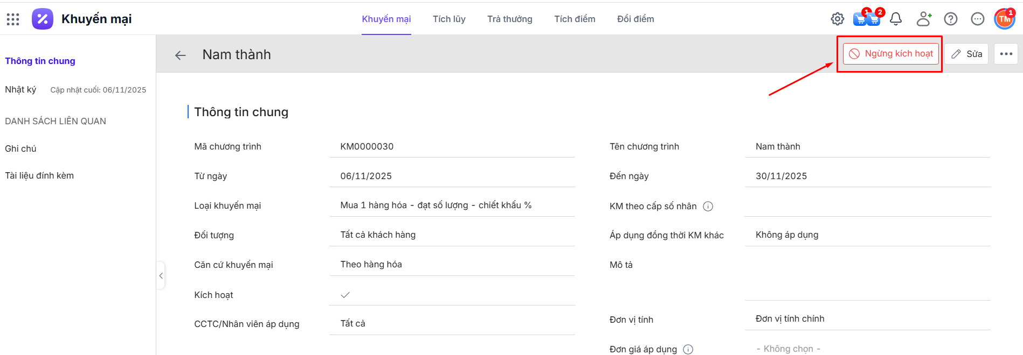Open the help question mark icon
This screenshot has width=1023, height=355.
pos(951,19)
